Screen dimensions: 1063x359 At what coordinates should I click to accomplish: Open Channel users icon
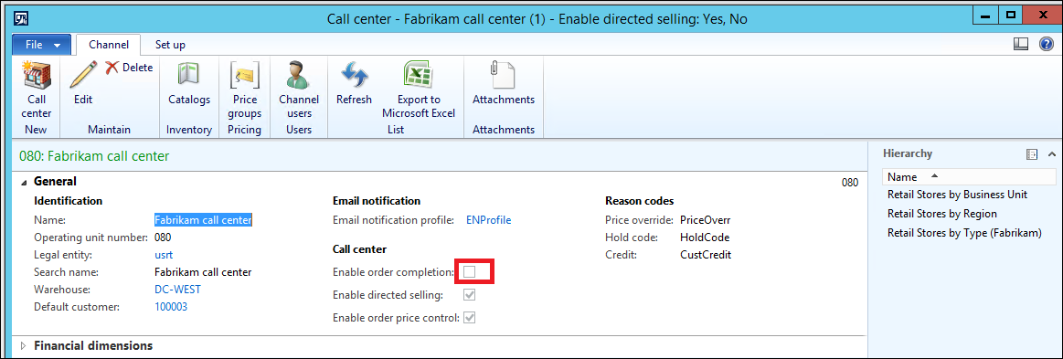[x=298, y=75]
